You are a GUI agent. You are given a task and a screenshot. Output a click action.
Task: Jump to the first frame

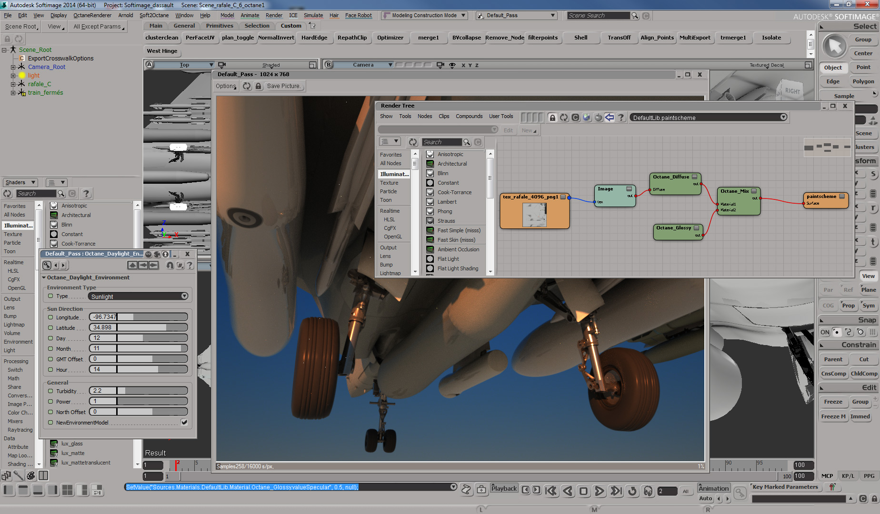point(551,491)
